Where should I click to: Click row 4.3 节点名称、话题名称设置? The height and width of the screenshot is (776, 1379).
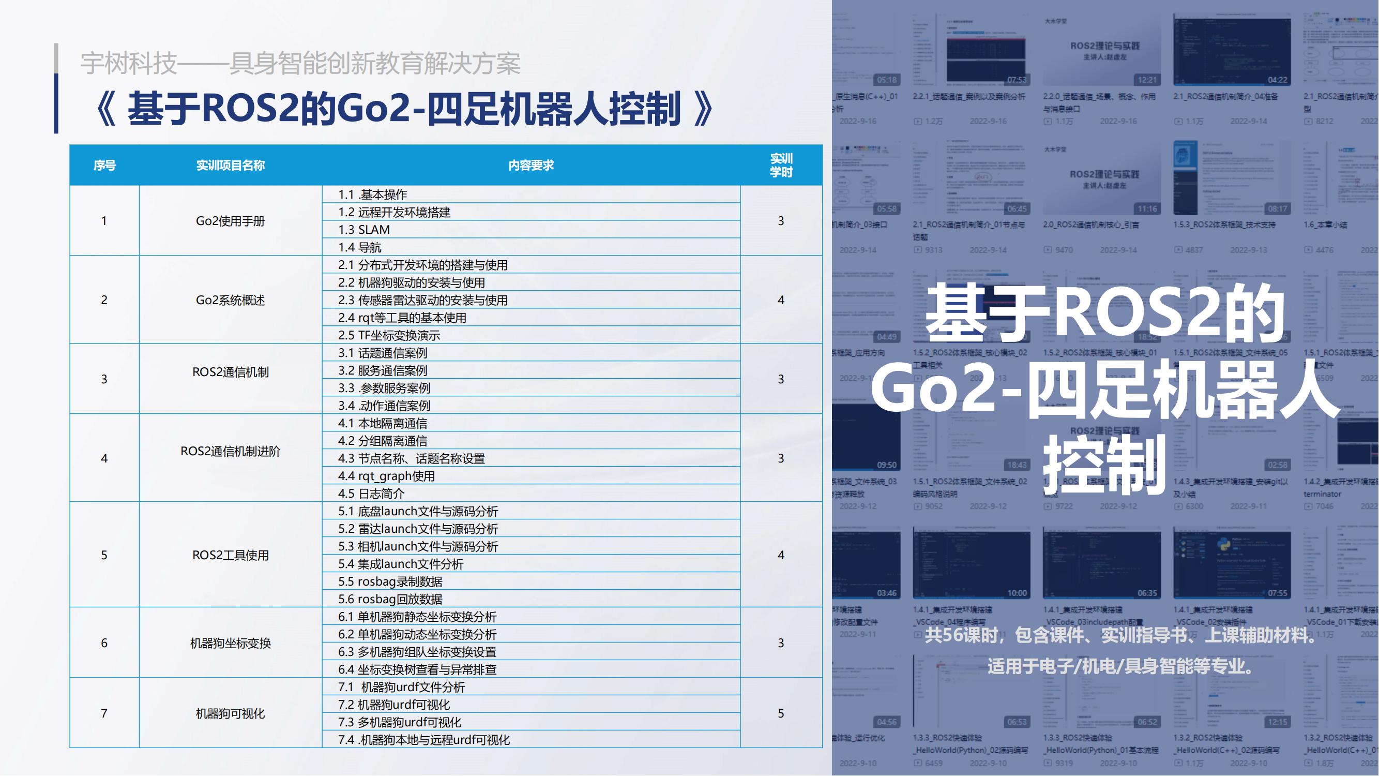point(531,458)
